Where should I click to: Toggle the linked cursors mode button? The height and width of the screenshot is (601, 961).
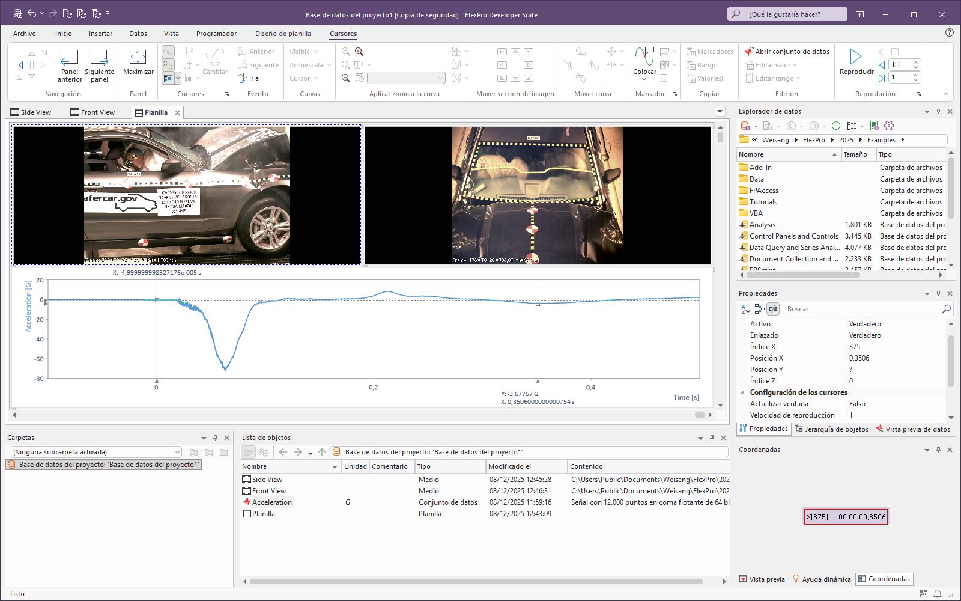(x=168, y=65)
